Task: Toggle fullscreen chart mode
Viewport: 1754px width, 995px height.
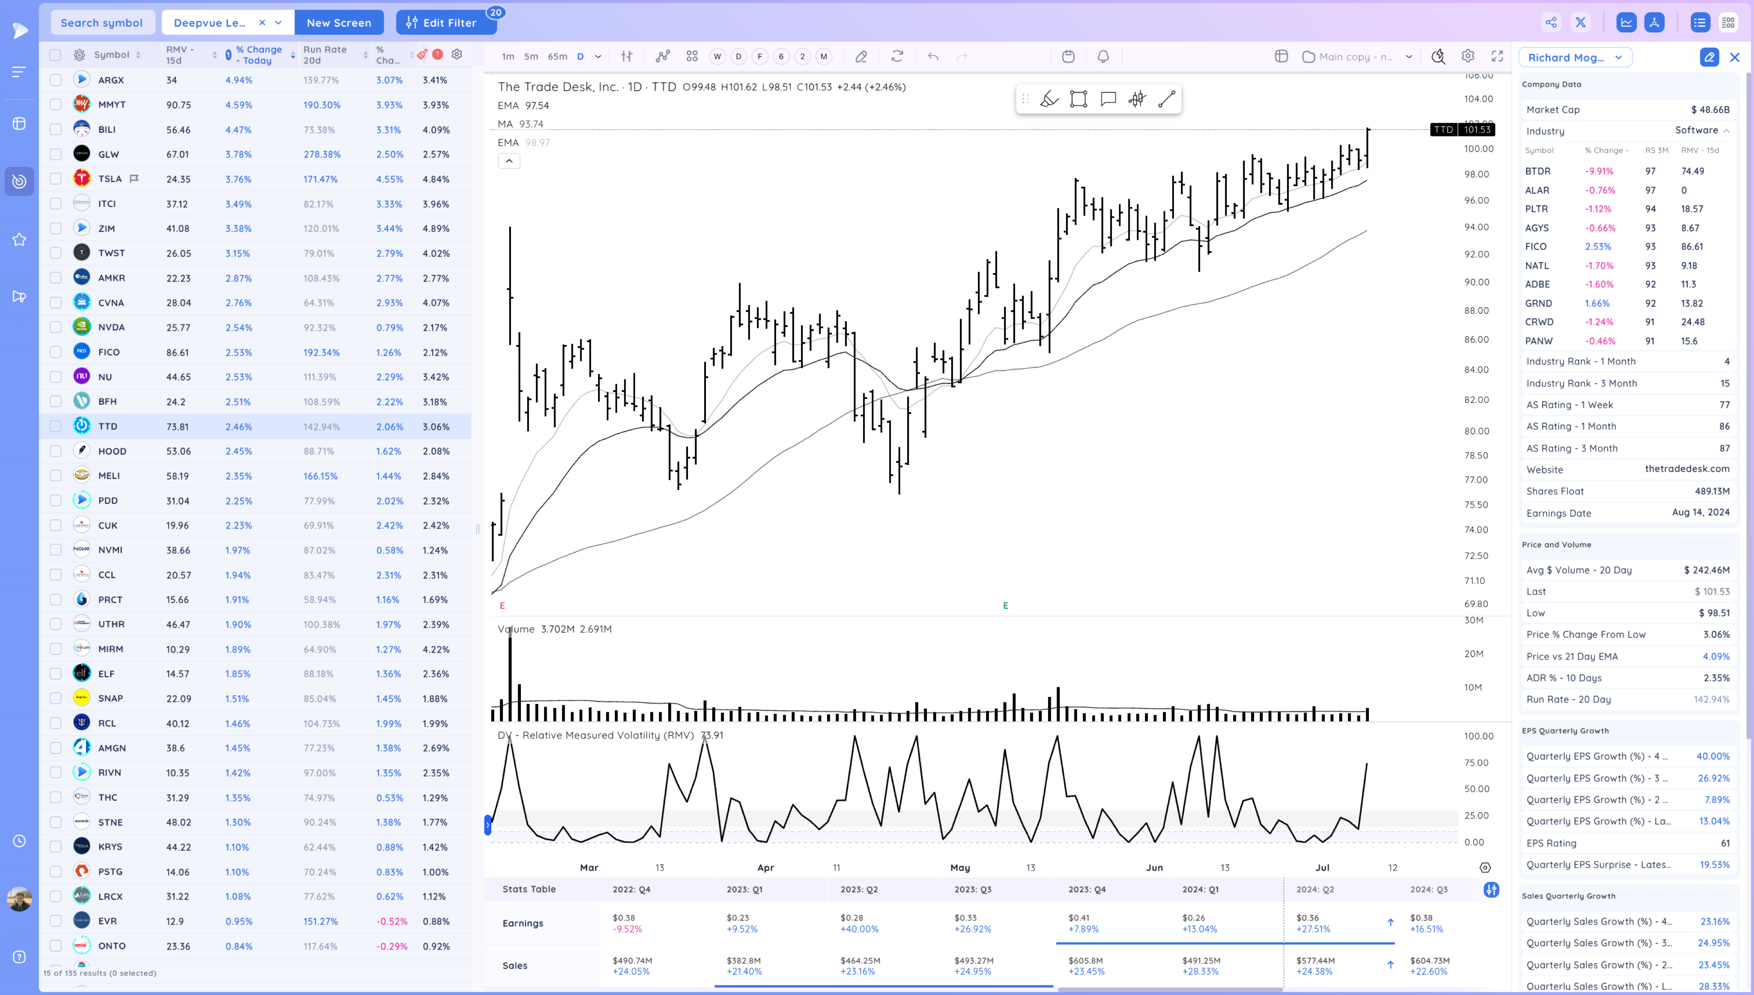Action: pyautogui.click(x=1497, y=57)
